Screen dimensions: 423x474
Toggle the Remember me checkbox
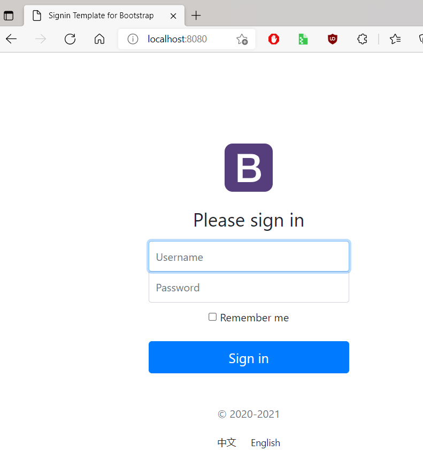point(212,317)
